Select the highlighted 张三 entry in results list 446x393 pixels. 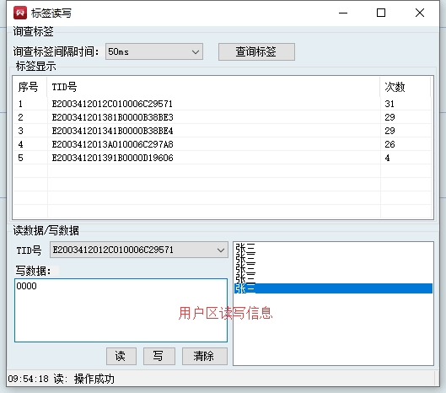[333, 288]
